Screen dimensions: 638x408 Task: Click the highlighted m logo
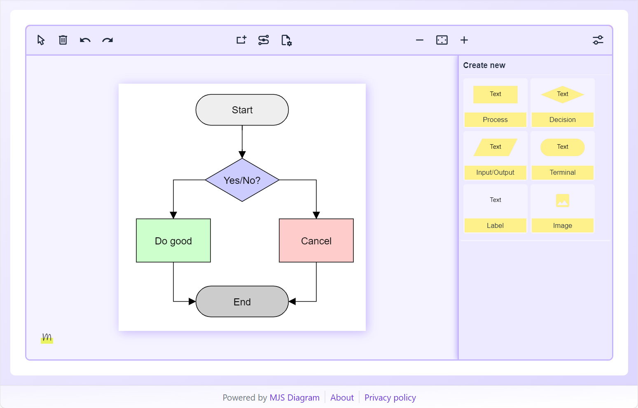pyautogui.click(x=47, y=338)
